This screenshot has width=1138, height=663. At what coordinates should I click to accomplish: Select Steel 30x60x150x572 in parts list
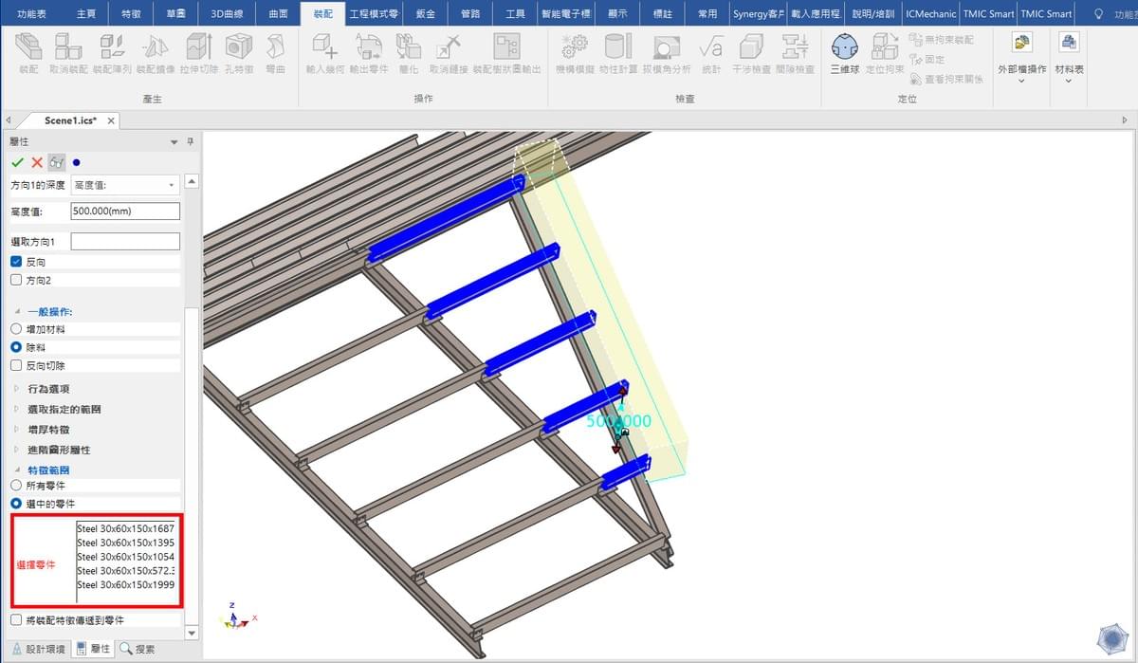click(x=125, y=571)
